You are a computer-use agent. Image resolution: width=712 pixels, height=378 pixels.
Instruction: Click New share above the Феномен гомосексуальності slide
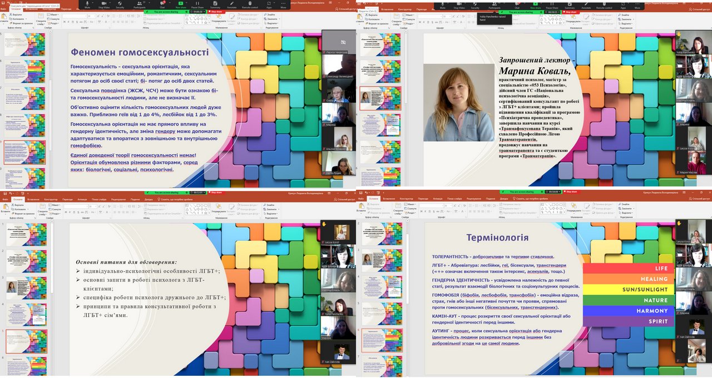(181, 4)
